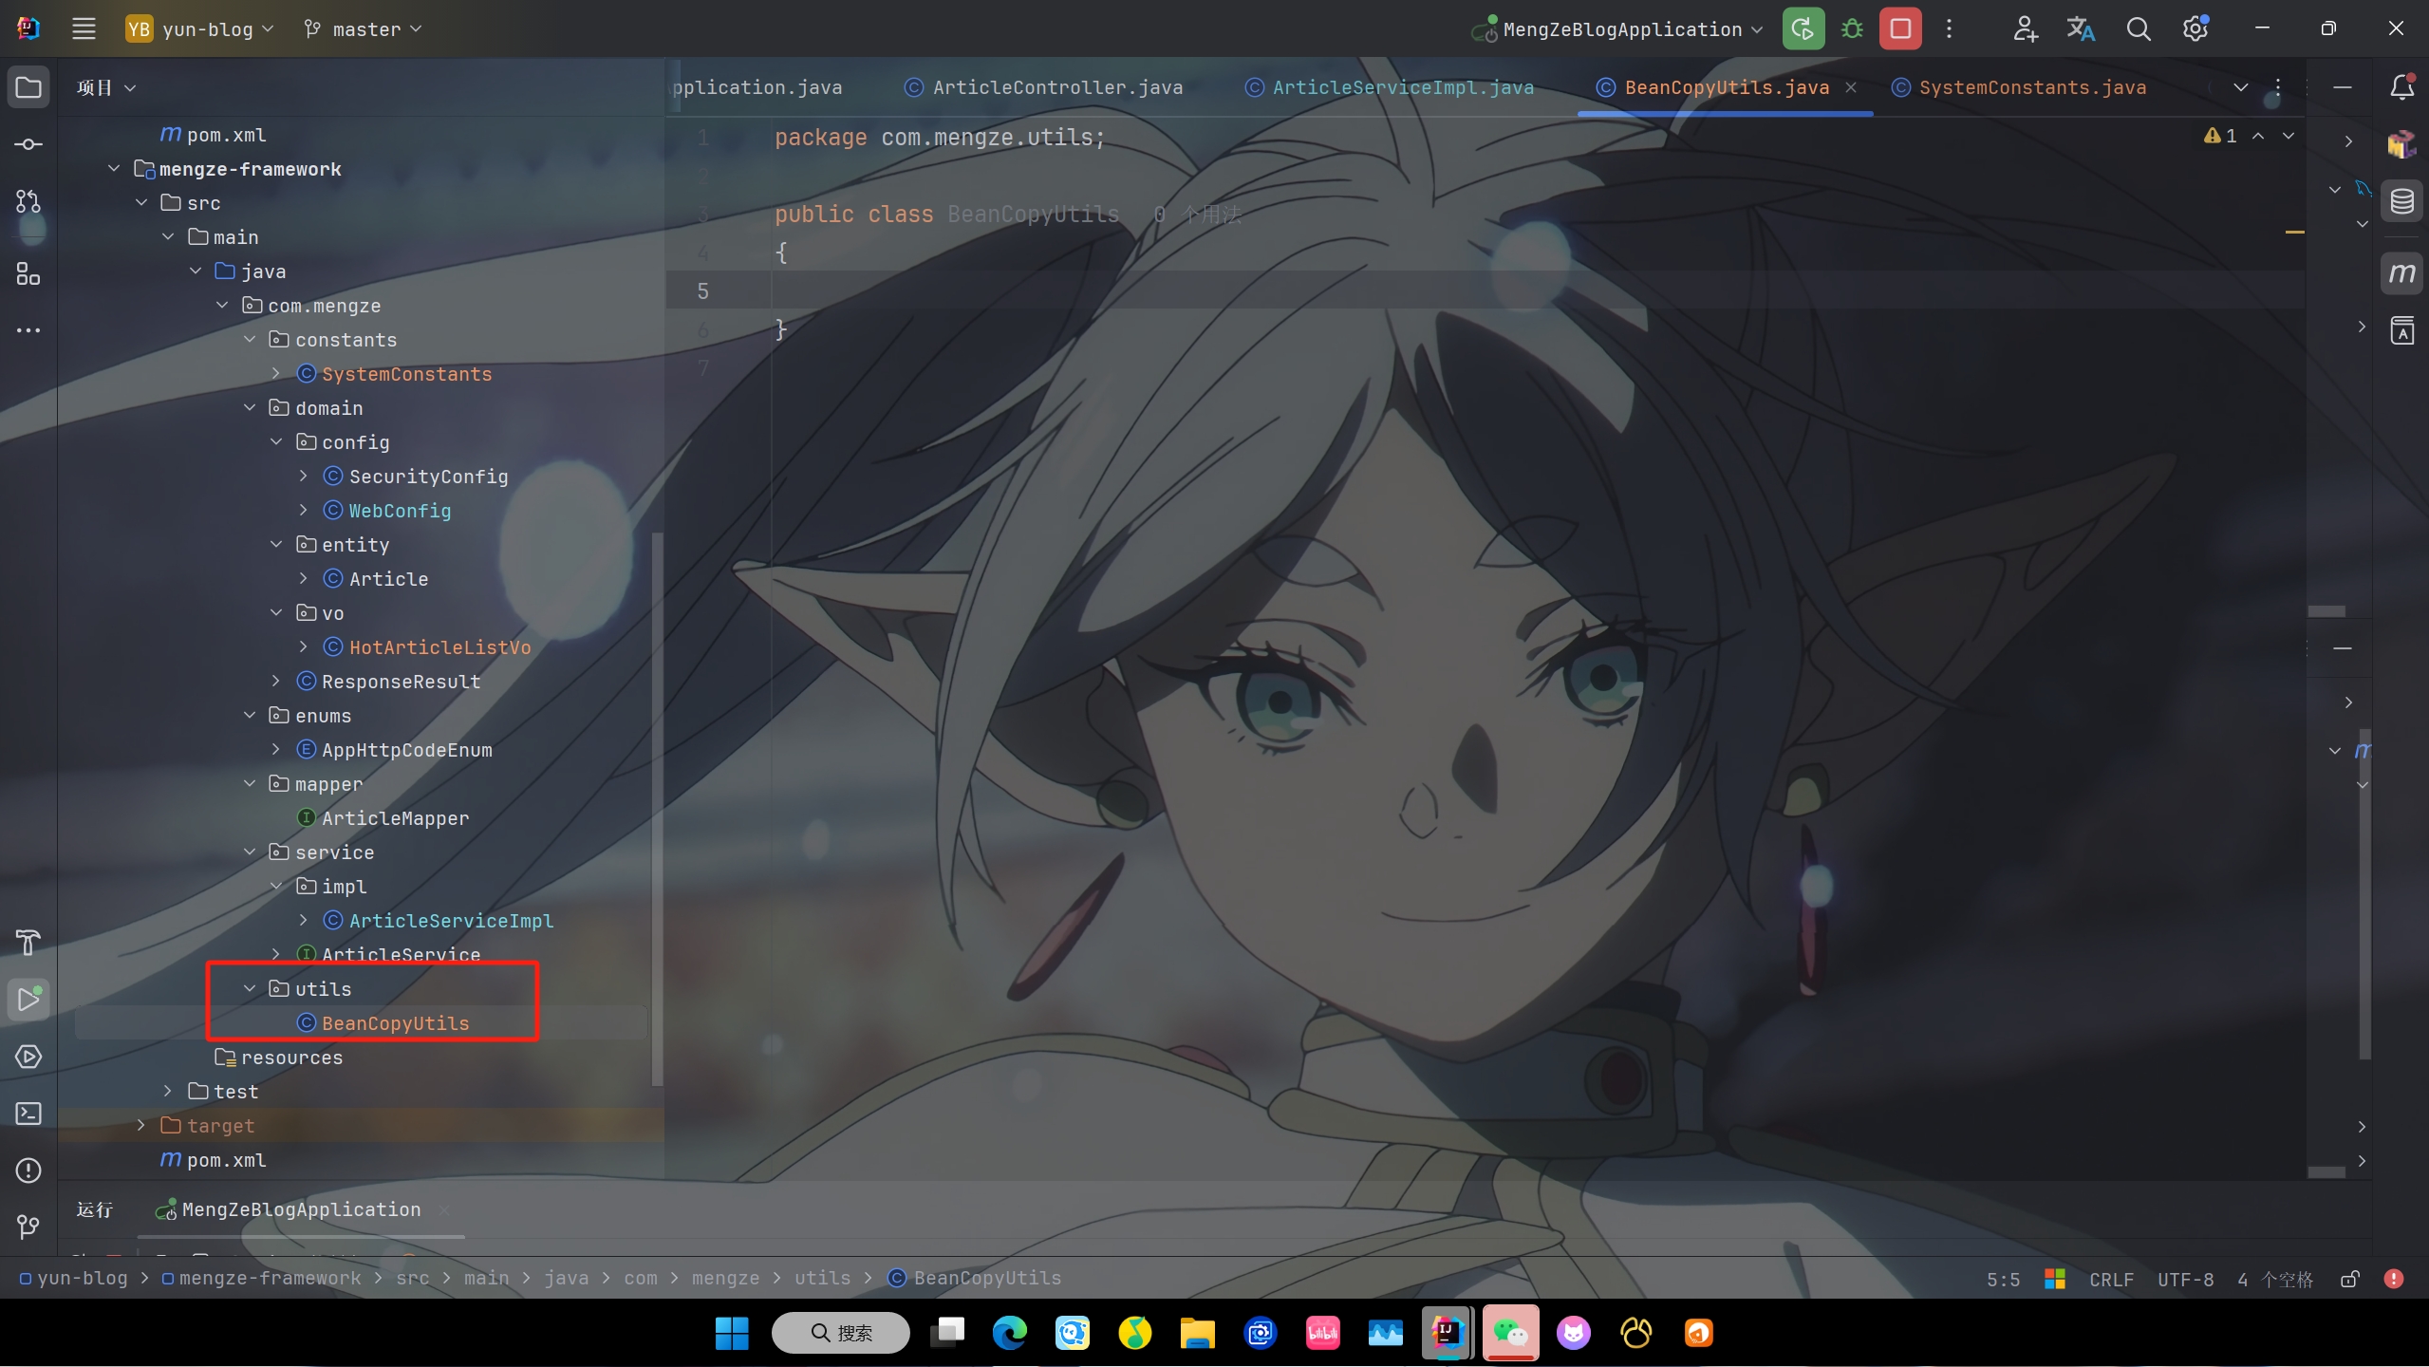Switch to SystemConstants.java tab

(2031, 87)
